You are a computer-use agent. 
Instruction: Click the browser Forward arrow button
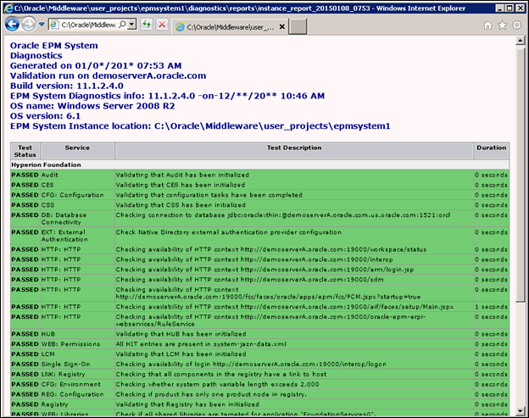[29, 25]
